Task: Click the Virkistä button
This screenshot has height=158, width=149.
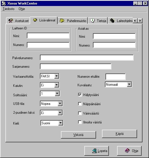Action: coord(78,135)
